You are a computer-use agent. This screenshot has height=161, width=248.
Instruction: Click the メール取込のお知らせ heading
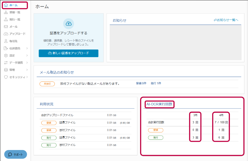click(56, 72)
